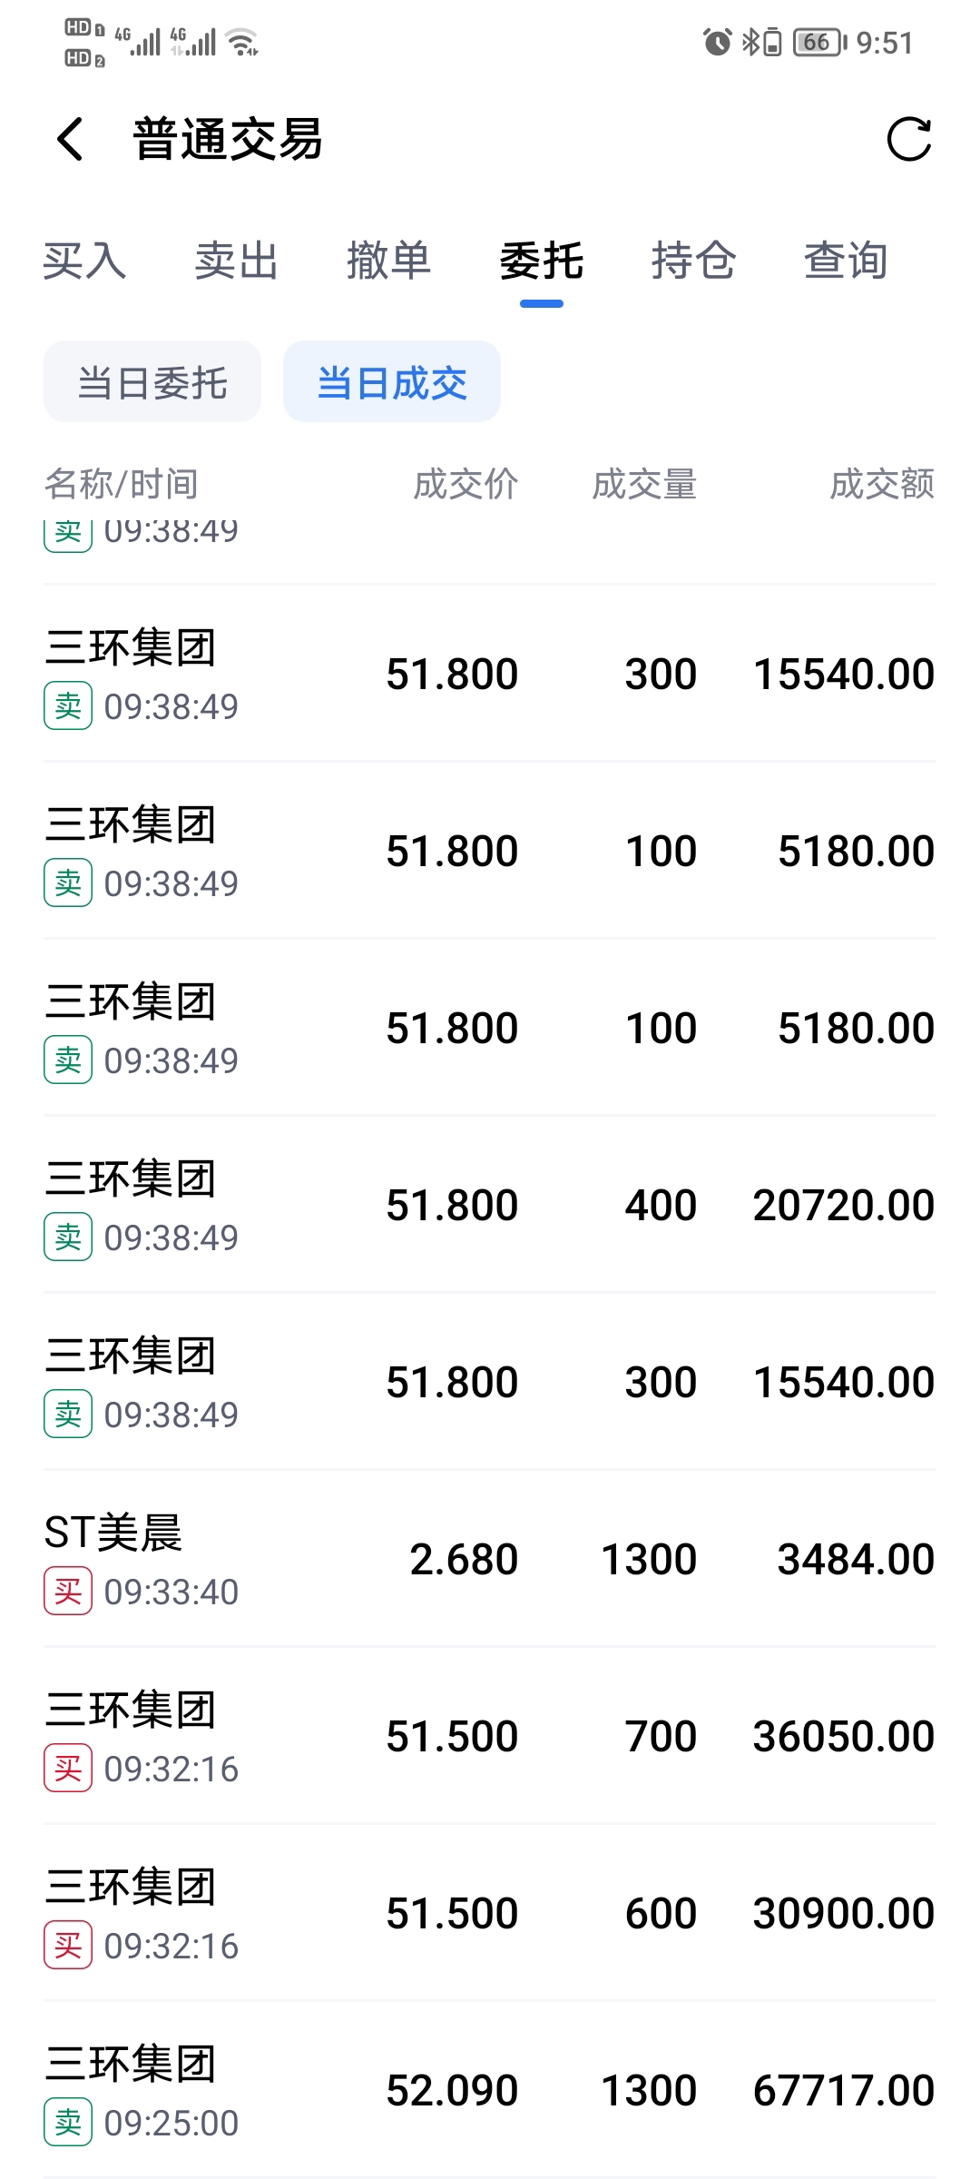
Task: Tap the alarm clock status icon
Action: pyautogui.click(x=717, y=42)
